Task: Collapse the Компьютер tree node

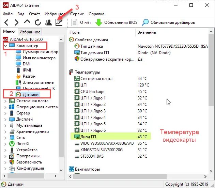Action: 5,46
